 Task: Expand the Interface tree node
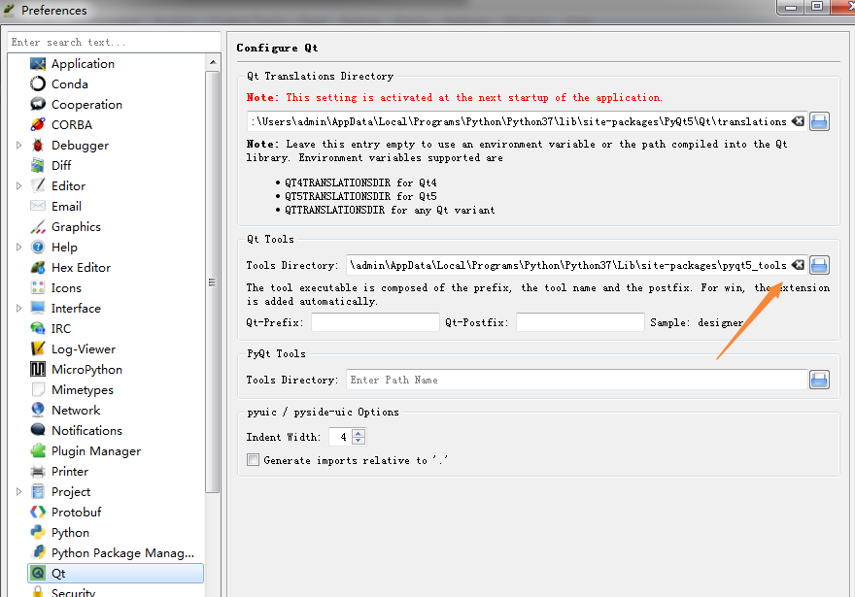(x=18, y=309)
